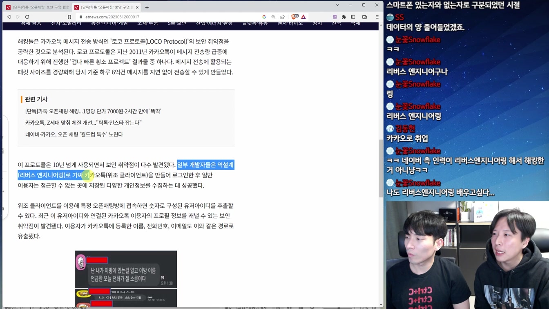Viewport: 549px width, 309px height.
Task: Click the Google icon in the address bar
Action: point(264,17)
